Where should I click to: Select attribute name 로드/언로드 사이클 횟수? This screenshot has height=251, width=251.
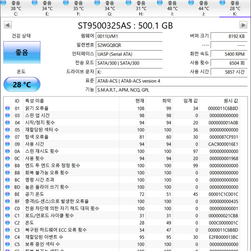click(49, 216)
